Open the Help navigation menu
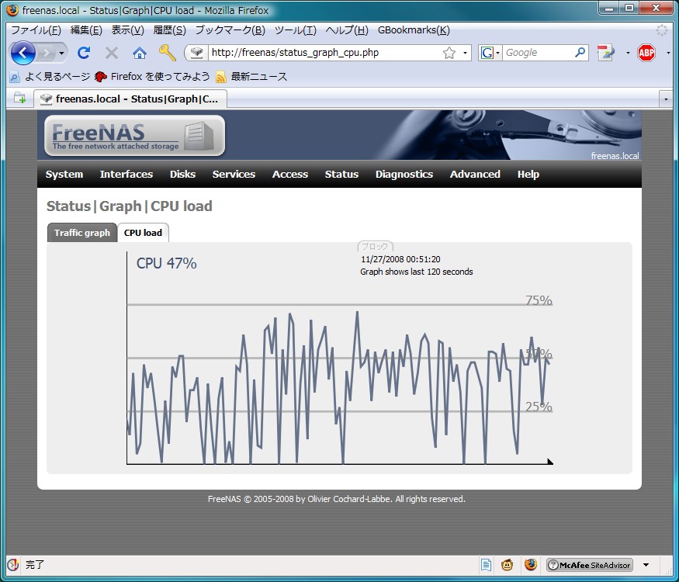 528,174
